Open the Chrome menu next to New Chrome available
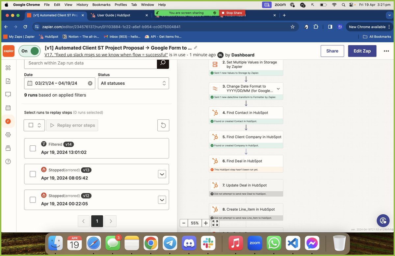The image size is (395, 256). pos(390,27)
